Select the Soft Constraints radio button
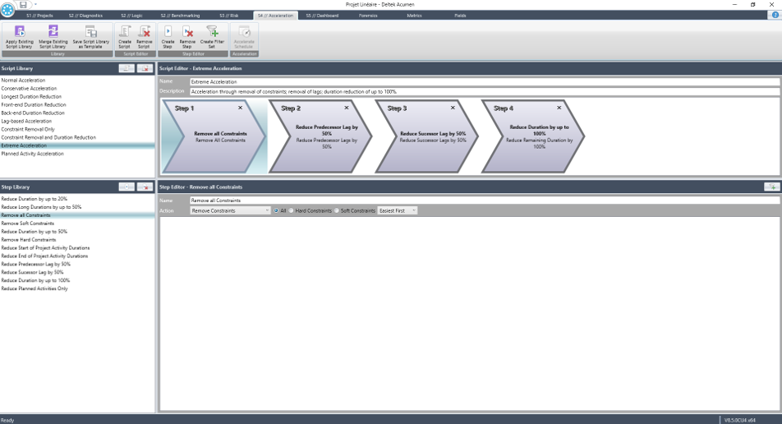The height and width of the screenshot is (424, 782). (x=337, y=210)
